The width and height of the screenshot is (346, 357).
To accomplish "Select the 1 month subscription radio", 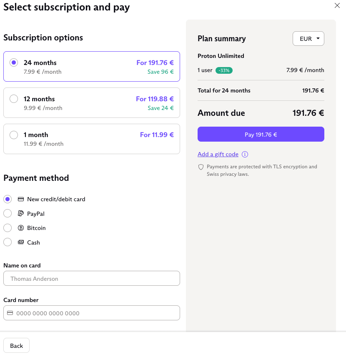I will [14, 135].
